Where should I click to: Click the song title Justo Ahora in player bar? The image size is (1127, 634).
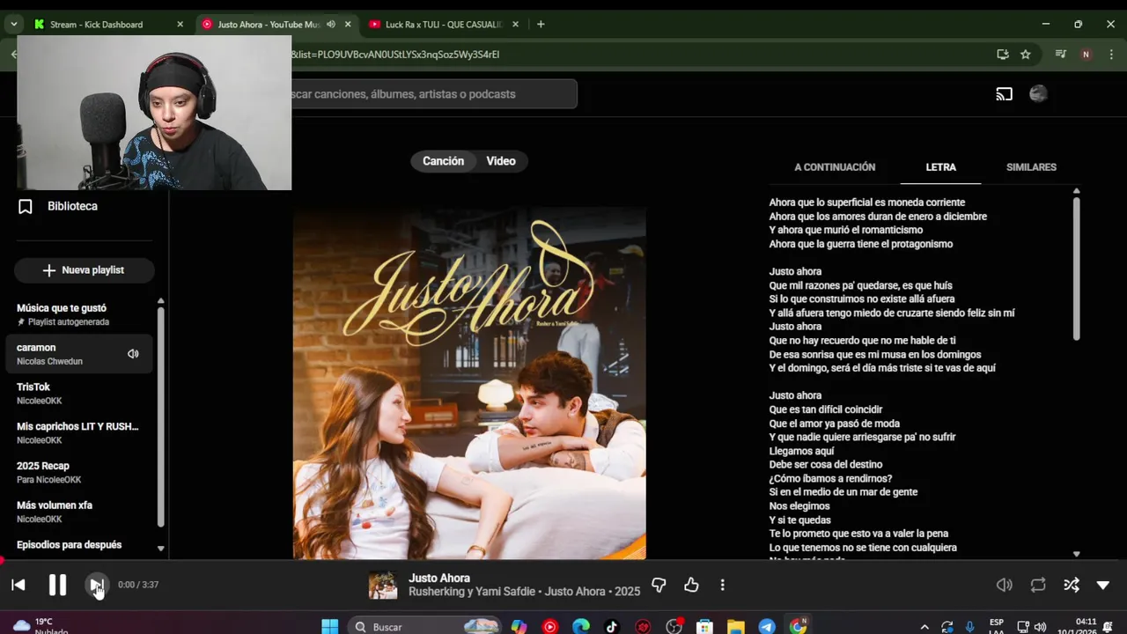(x=439, y=579)
